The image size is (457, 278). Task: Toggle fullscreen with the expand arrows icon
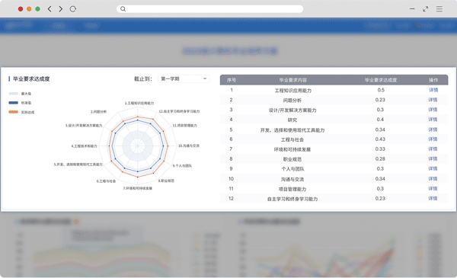click(x=426, y=9)
